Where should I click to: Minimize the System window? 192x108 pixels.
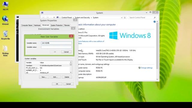coord(147,13)
